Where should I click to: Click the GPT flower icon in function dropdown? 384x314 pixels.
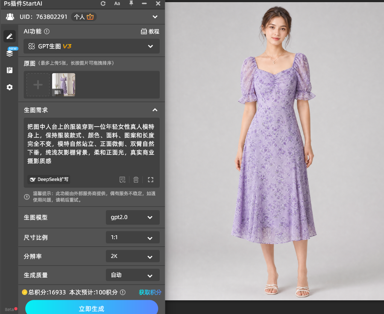[x=32, y=46]
